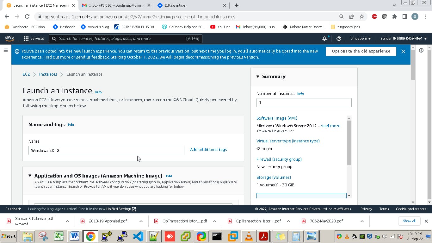Open menu for Sundar R Palanivel.pdf download
Image resolution: width=432 pixels, height=243 pixels.
point(67,221)
